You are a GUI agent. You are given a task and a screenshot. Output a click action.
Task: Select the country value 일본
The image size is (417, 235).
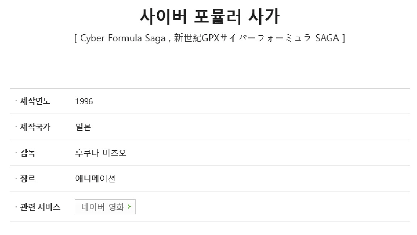pos(83,127)
